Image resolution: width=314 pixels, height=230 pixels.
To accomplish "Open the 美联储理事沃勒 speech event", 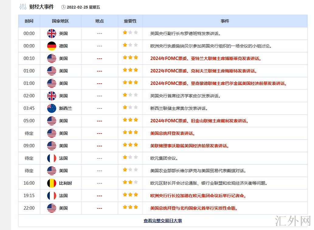I will tap(190, 146).
